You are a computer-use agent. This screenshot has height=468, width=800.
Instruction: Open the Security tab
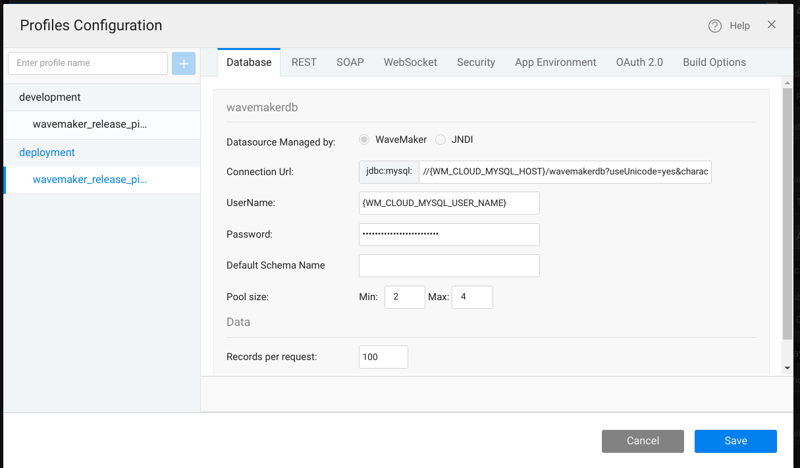pos(475,63)
